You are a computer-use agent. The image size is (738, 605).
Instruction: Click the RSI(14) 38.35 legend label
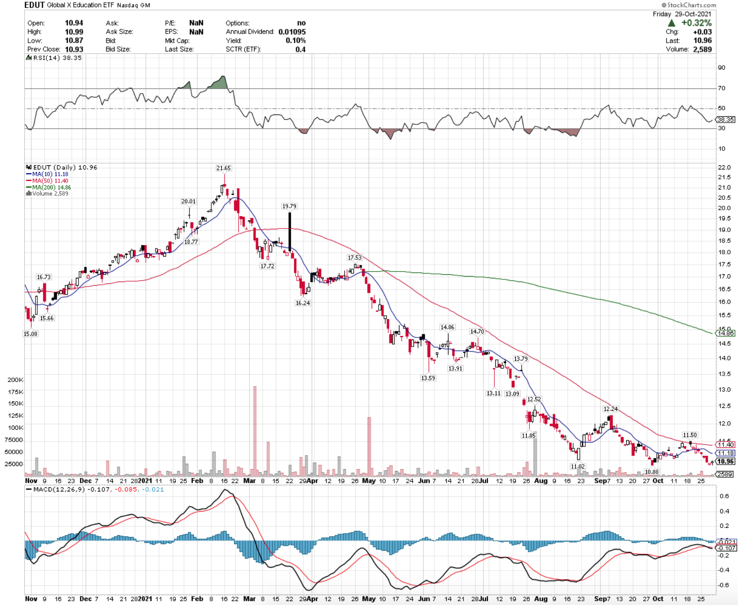point(57,58)
